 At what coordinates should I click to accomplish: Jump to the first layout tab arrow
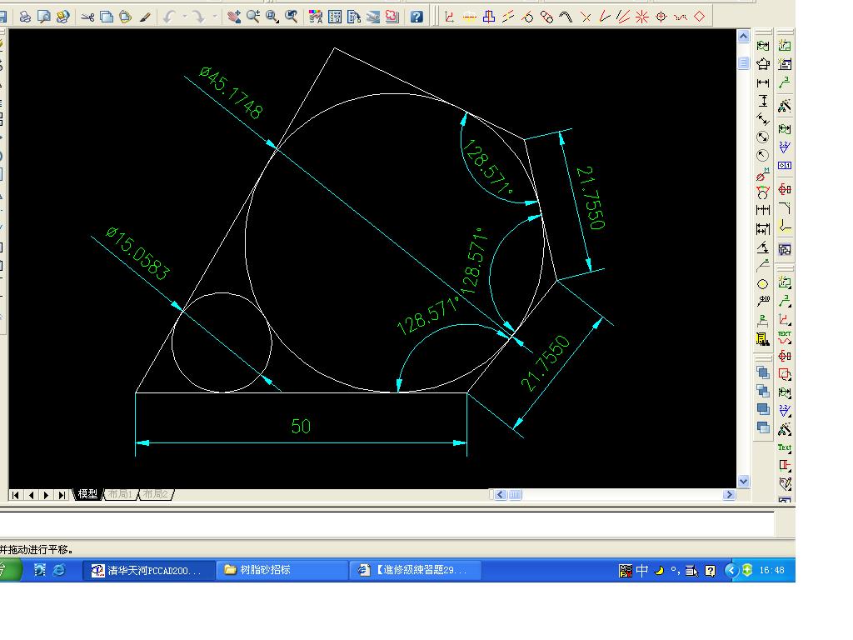pyautogui.click(x=15, y=495)
